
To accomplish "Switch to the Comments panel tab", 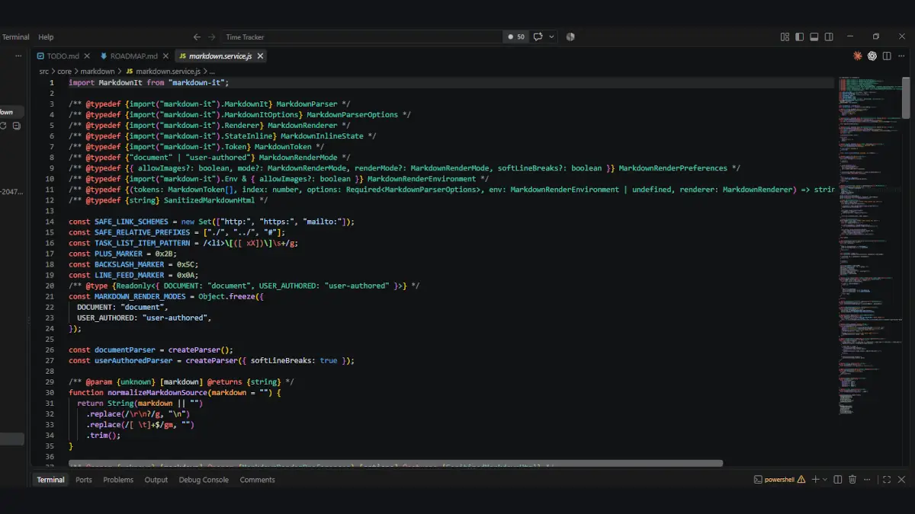I will click(x=257, y=480).
